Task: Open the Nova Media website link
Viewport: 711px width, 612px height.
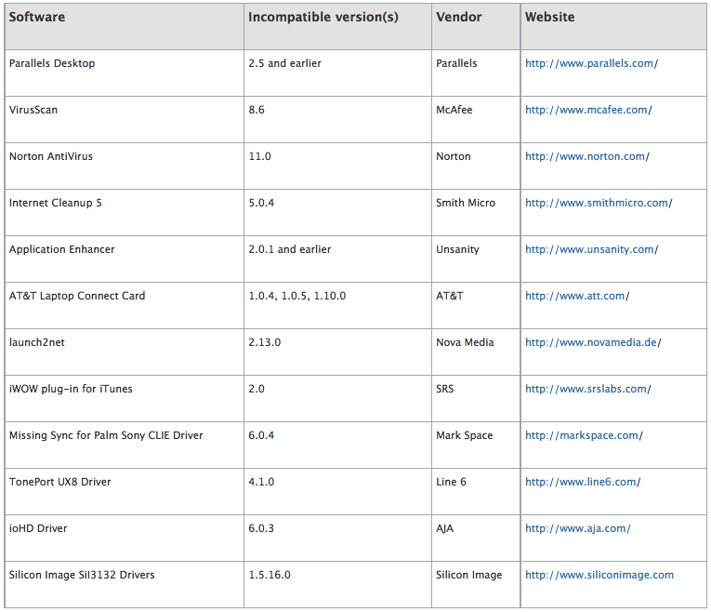Action: click(x=592, y=342)
